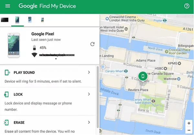Click the battery level icon
The height and width of the screenshot is (135, 194).
(x=34, y=47)
